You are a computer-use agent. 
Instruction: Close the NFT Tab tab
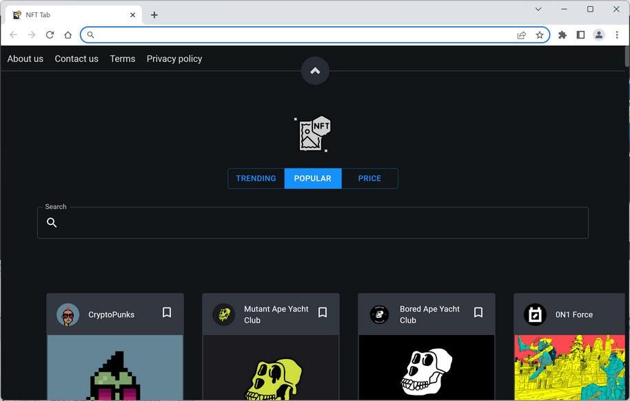[132, 15]
